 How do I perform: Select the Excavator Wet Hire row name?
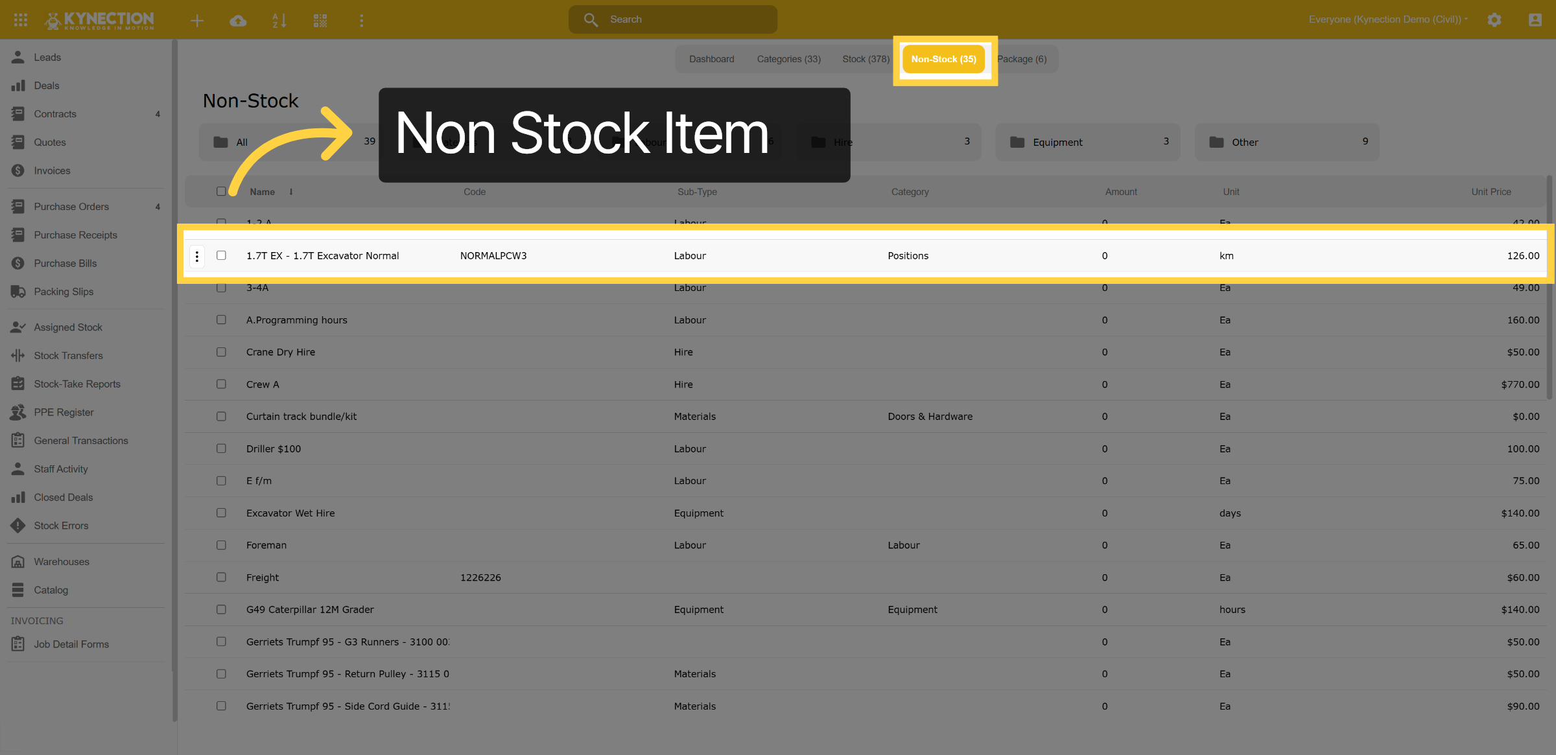click(x=290, y=513)
